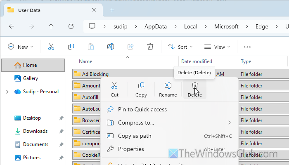Select Pin to Quick access
This screenshot has width=289, height=165.
pos(169,109)
